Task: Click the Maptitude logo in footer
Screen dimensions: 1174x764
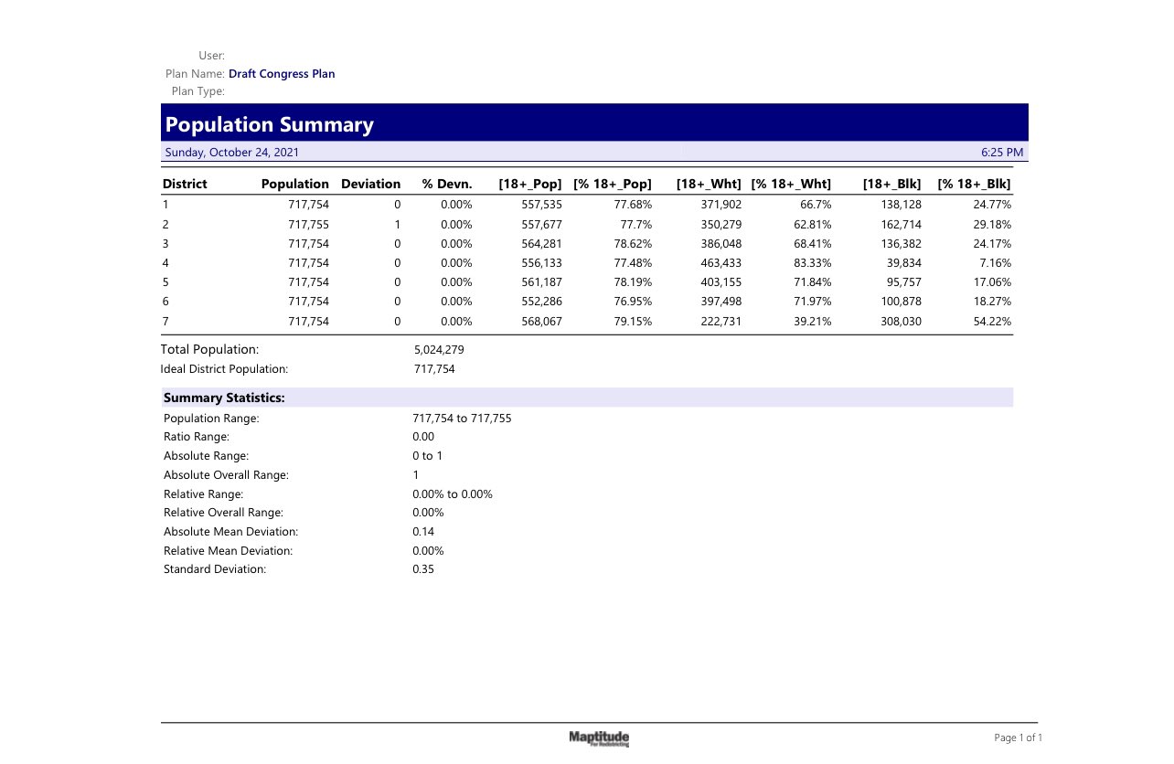Action: click(x=599, y=738)
